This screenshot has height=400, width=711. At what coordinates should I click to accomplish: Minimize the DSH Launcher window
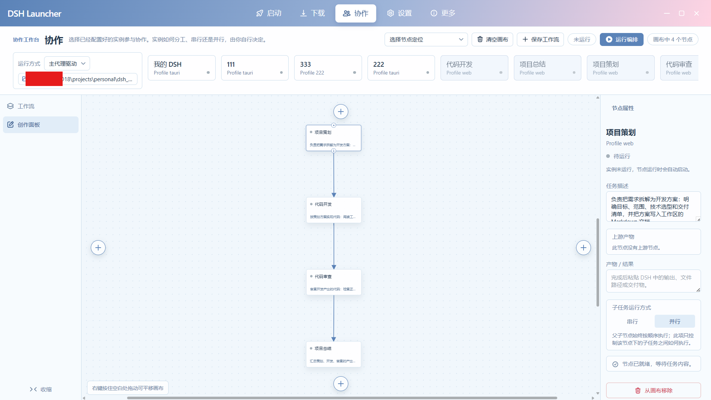(667, 13)
